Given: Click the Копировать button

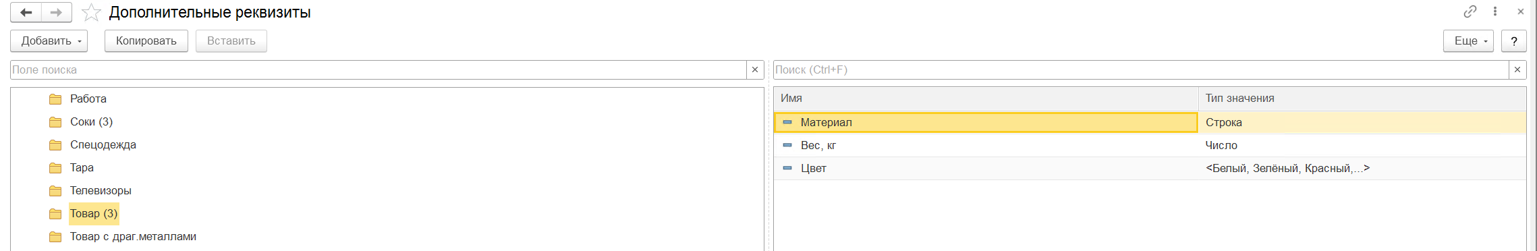Looking at the screenshot, I should coord(146,40).
